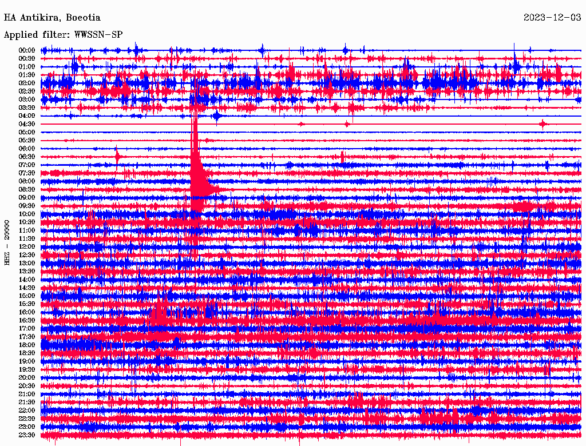Click the Applied filter: WWSSN-SP text
The image size is (586, 446).
[63, 35]
